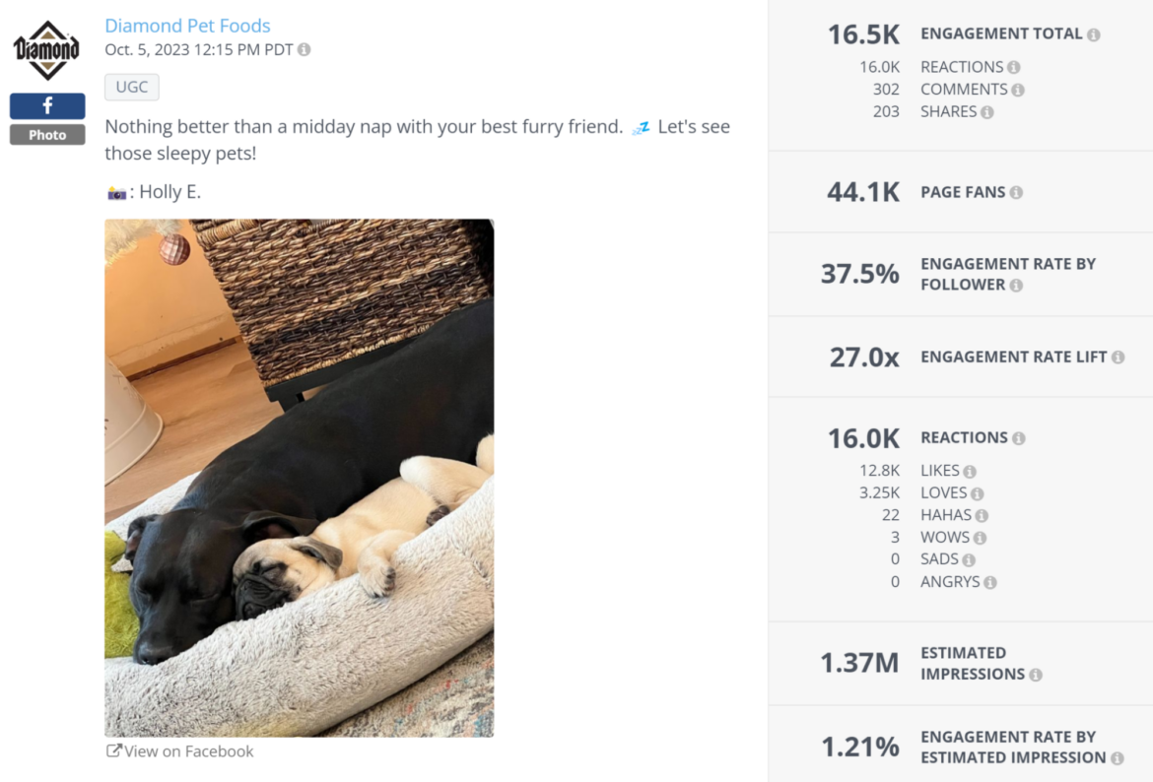Click the View on Facebook link
This screenshot has width=1153, height=782.
tap(187, 750)
